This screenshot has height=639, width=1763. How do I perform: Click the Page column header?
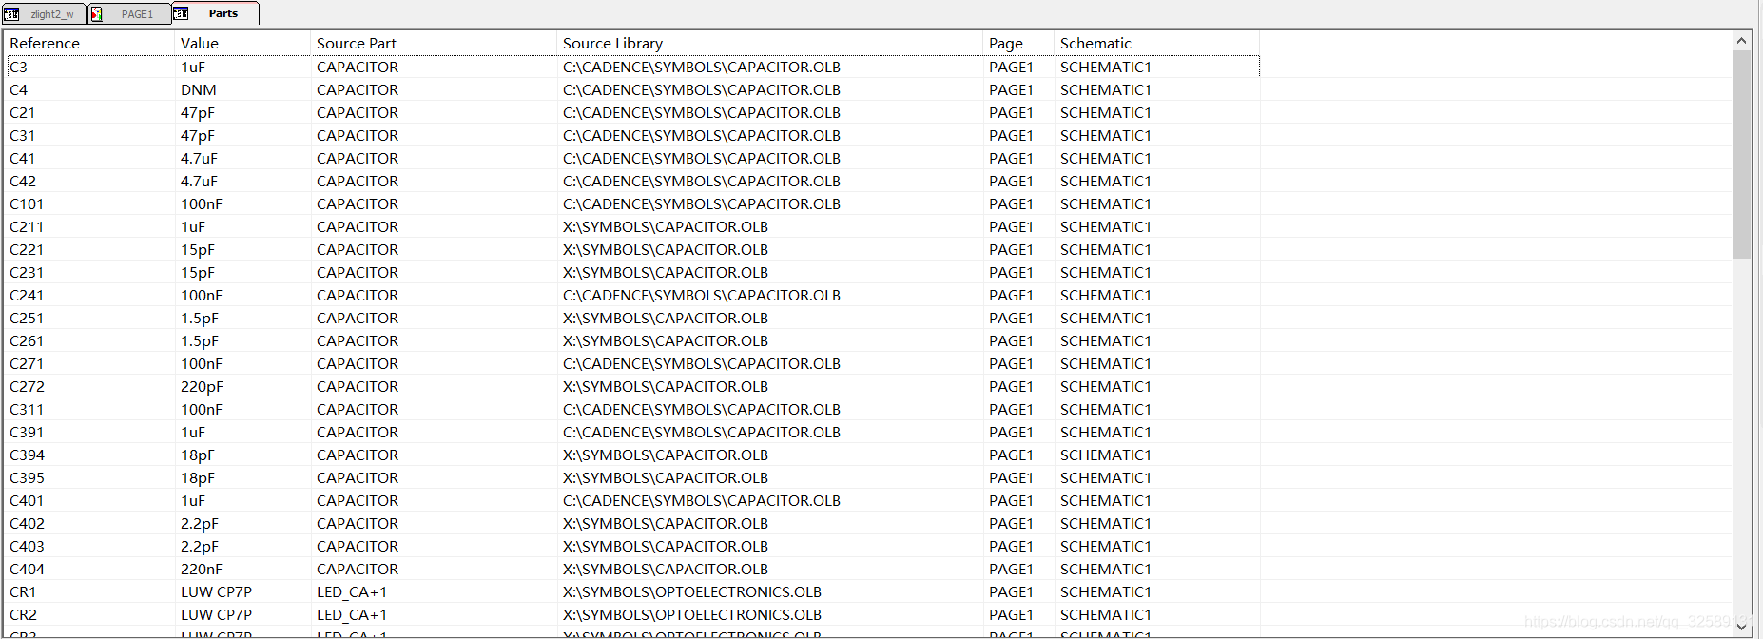click(1006, 44)
